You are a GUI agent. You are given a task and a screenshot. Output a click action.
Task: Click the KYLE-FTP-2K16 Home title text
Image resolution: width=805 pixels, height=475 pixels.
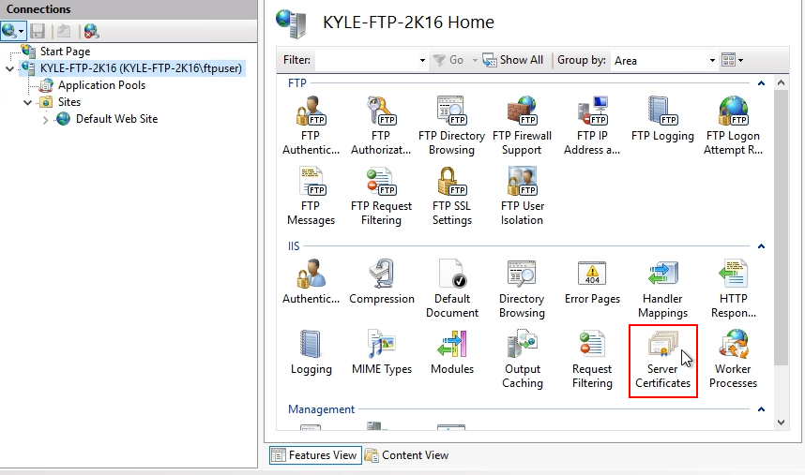click(408, 22)
